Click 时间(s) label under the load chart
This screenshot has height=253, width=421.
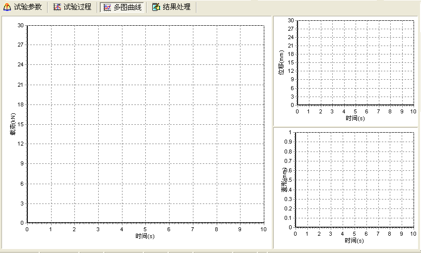(x=145, y=236)
